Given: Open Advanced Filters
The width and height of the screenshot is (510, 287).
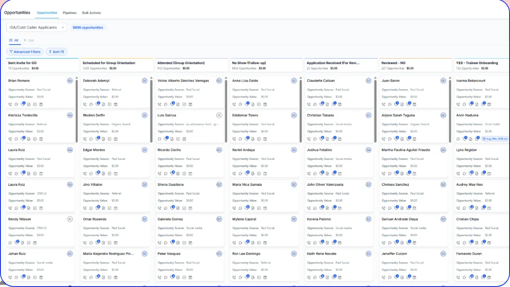Looking at the screenshot, I should click(25, 52).
